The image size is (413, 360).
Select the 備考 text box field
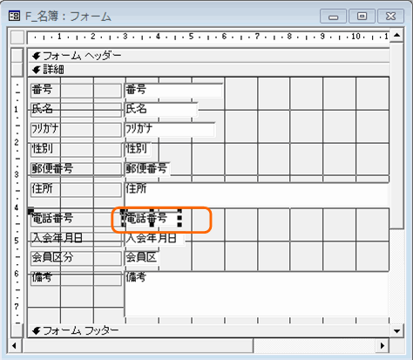[257, 294]
